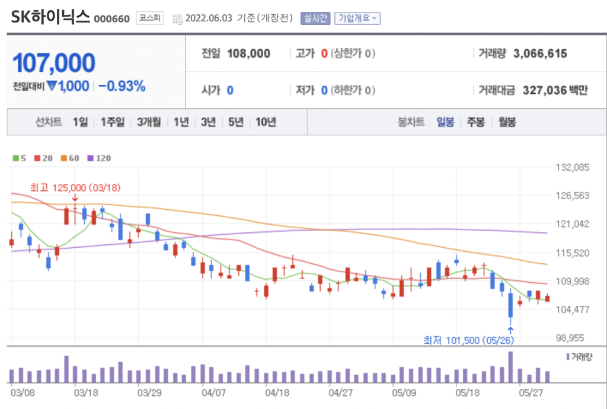Choose the 월봉 monthly candle chart
This screenshot has width=607, height=409.
506,122
